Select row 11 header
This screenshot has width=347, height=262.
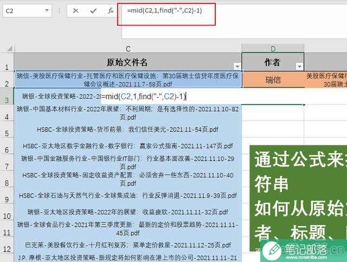[x=7, y=229]
